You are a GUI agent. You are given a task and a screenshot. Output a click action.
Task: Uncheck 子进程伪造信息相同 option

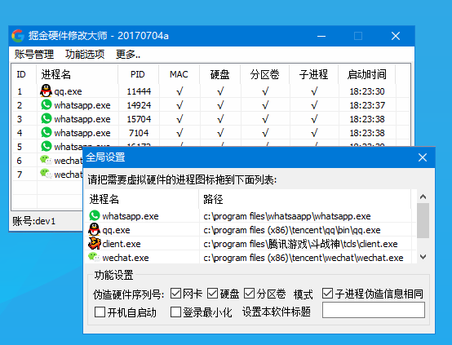tap(327, 294)
